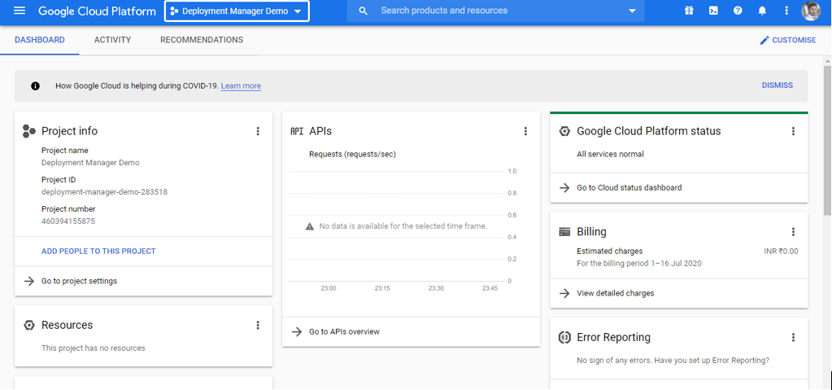Viewport: 832px width, 390px height.
Task: Click the Google Cloud Platform logo text
Action: (x=97, y=11)
